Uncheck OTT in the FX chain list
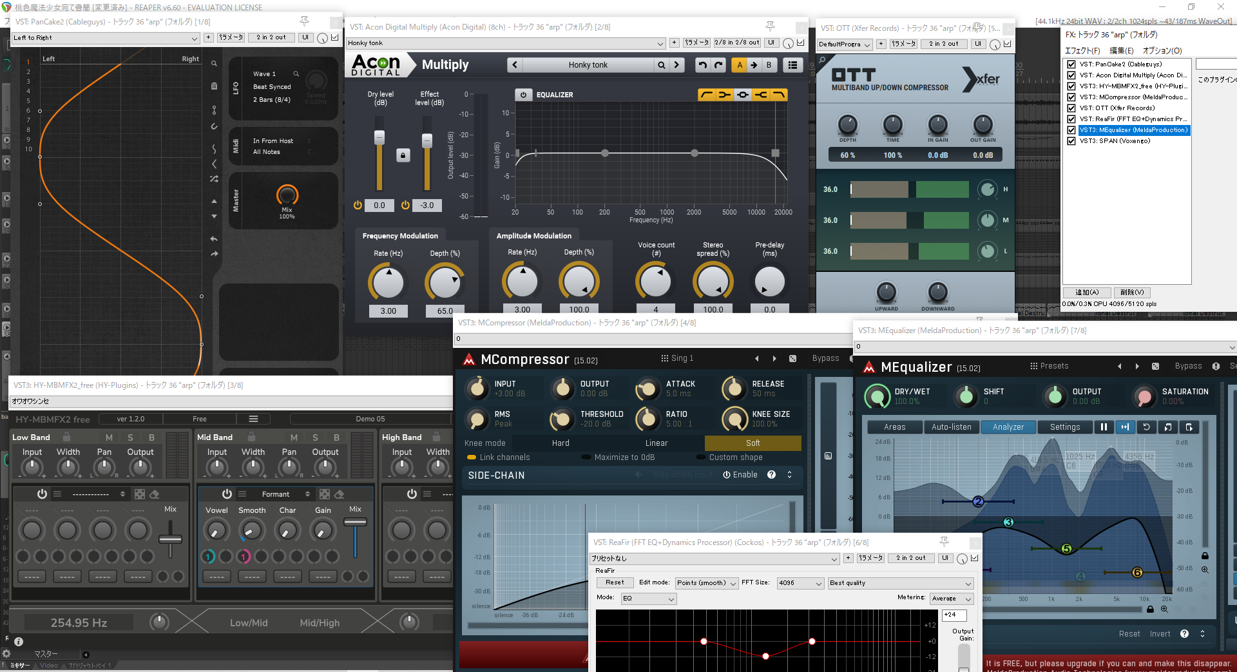 click(1071, 108)
